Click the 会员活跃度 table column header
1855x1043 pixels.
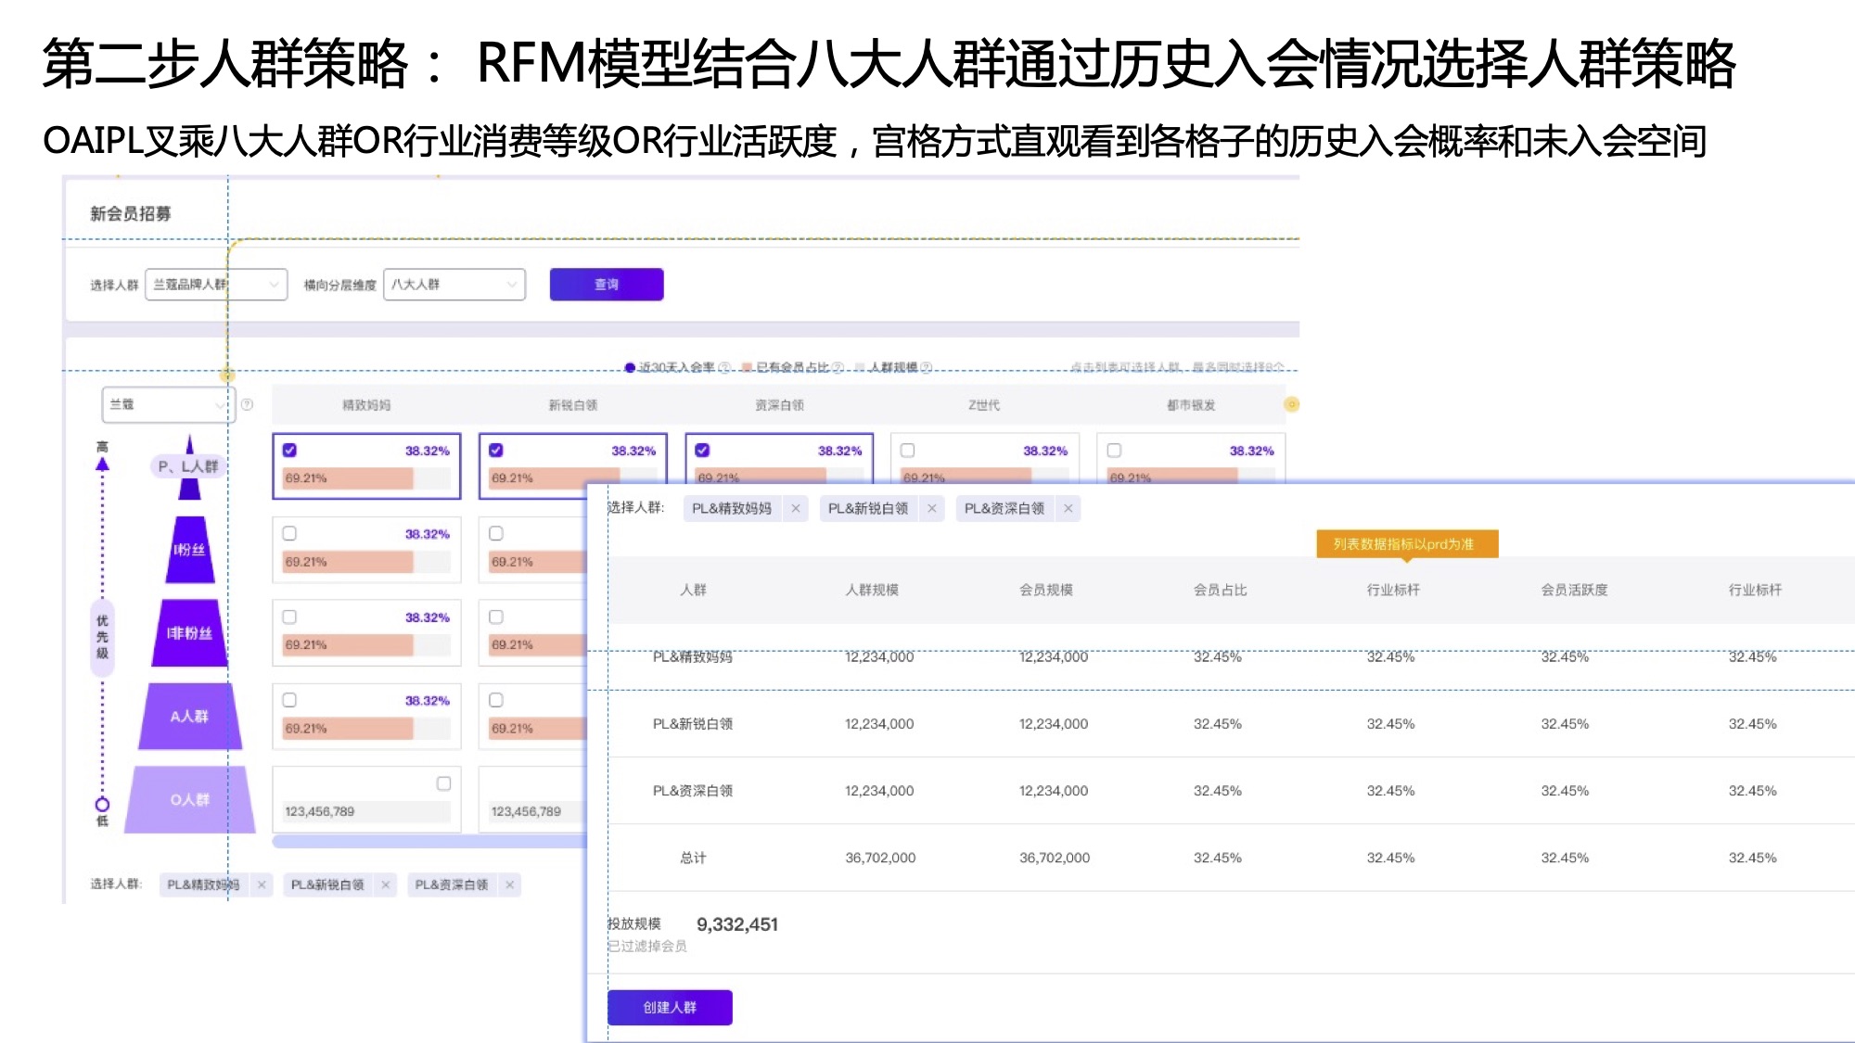[1574, 590]
